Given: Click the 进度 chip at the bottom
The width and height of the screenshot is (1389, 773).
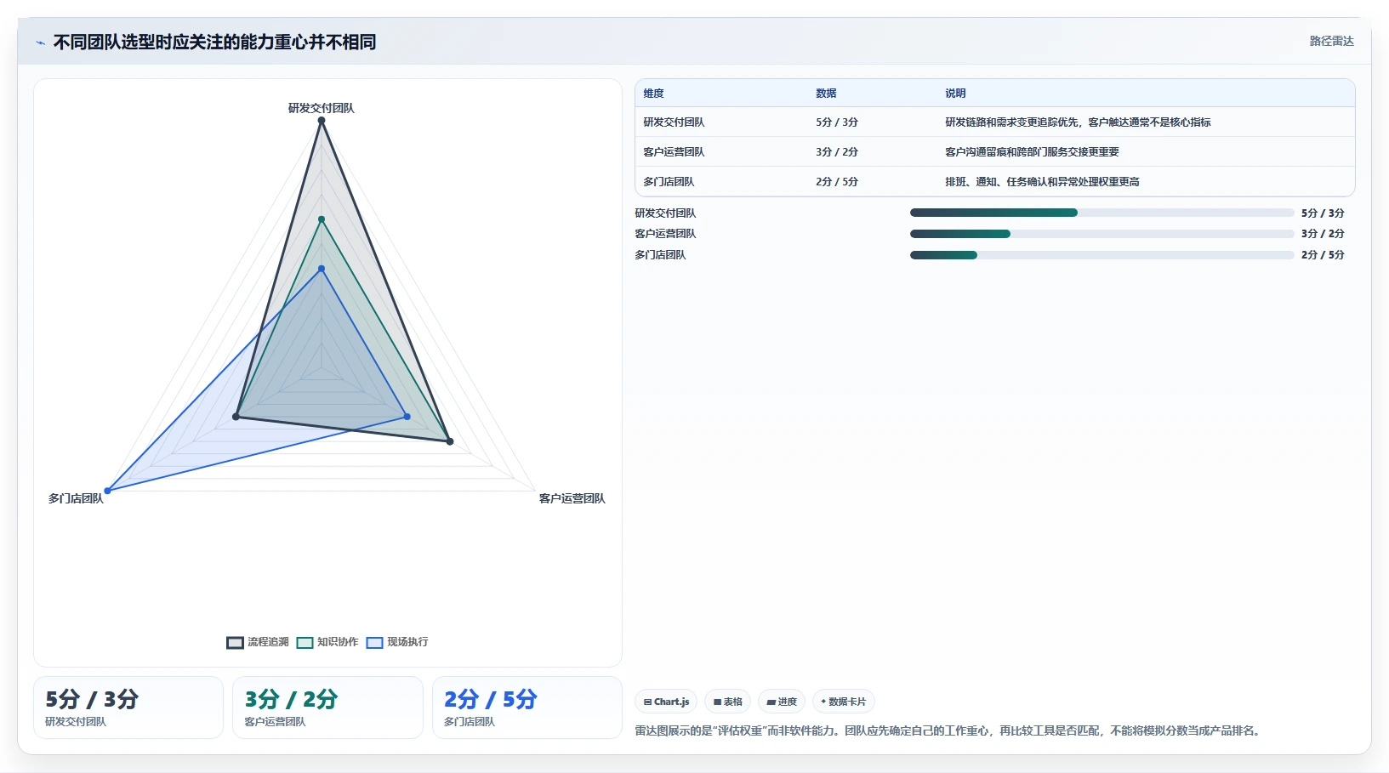Looking at the screenshot, I should point(781,702).
